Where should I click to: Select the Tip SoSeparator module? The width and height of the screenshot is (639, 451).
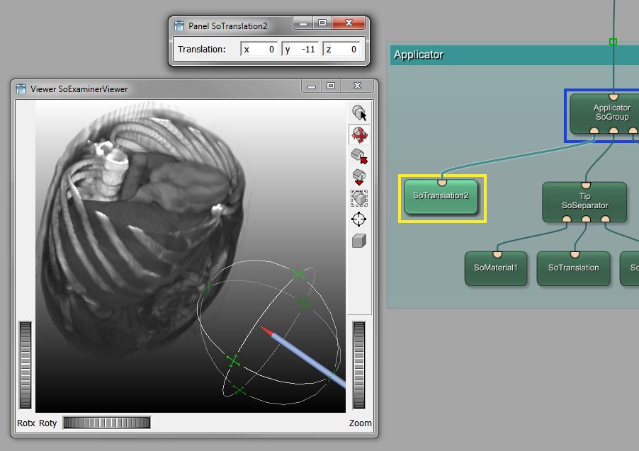pyautogui.click(x=584, y=202)
